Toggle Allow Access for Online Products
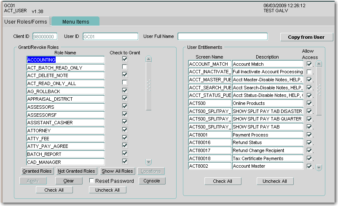The width and height of the screenshot is (338, 206). click(x=309, y=103)
